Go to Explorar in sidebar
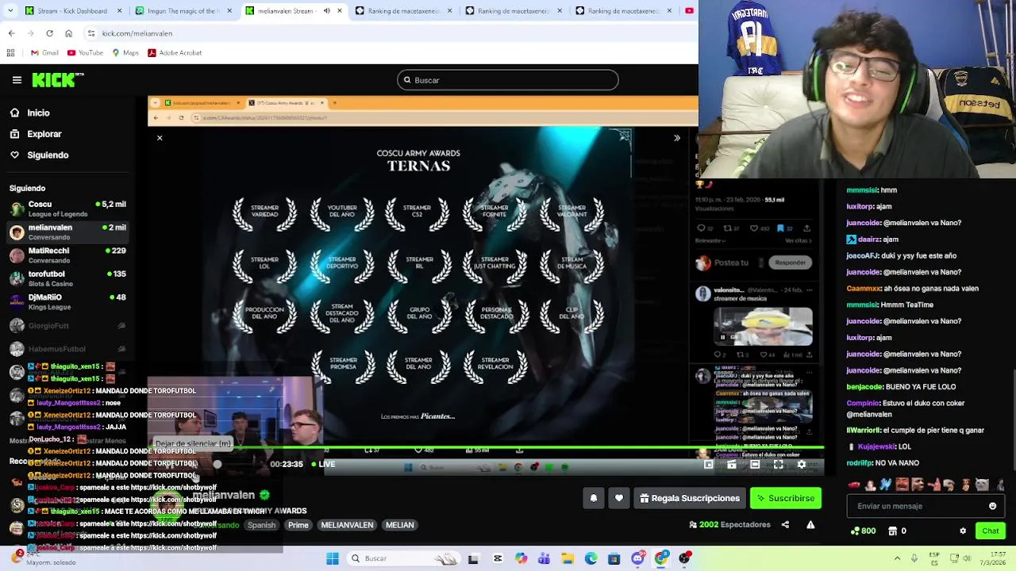This screenshot has height=571, width=1016. point(44,134)
